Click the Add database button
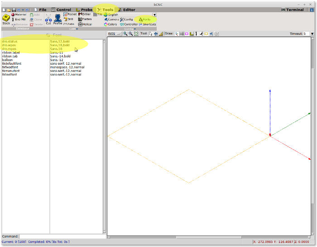This screenshot has width=317, height=247. coord(34,15)
